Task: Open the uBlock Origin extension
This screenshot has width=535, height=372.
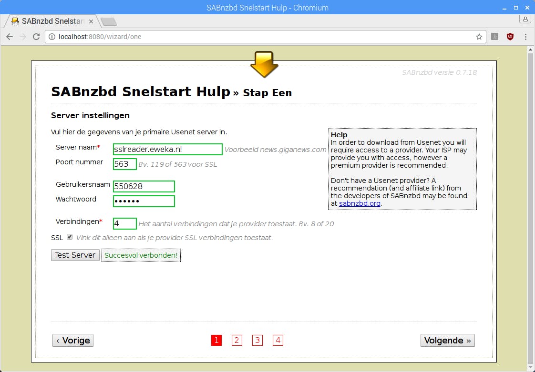Action: coord(510,37)
